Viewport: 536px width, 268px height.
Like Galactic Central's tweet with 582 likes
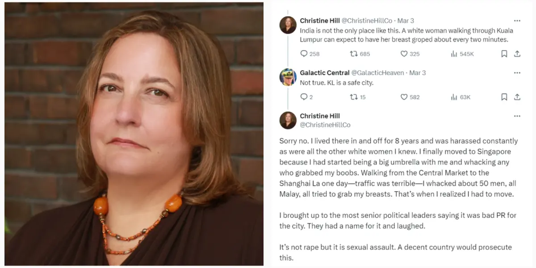[404, 97]
